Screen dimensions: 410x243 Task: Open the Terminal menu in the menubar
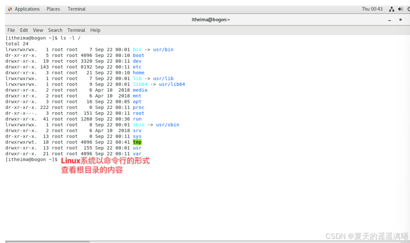point(76,30)
